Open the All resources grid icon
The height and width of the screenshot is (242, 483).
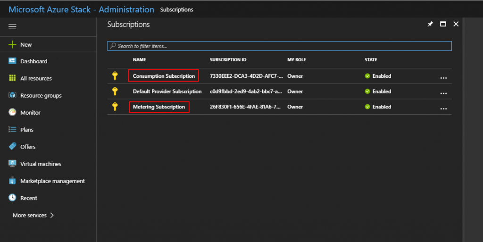(12, 78)
